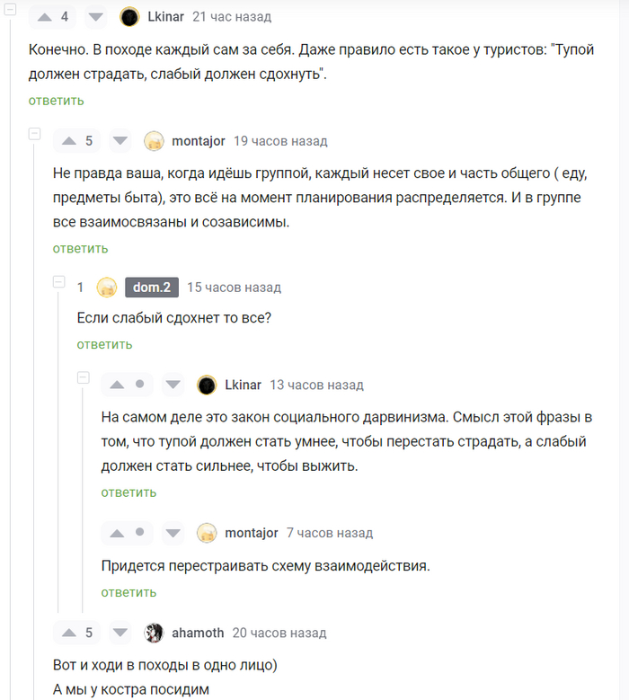The image size is (629, 700).
Task: Click montajor's avatar on the 19-hour comment
Action: point(155,141)
